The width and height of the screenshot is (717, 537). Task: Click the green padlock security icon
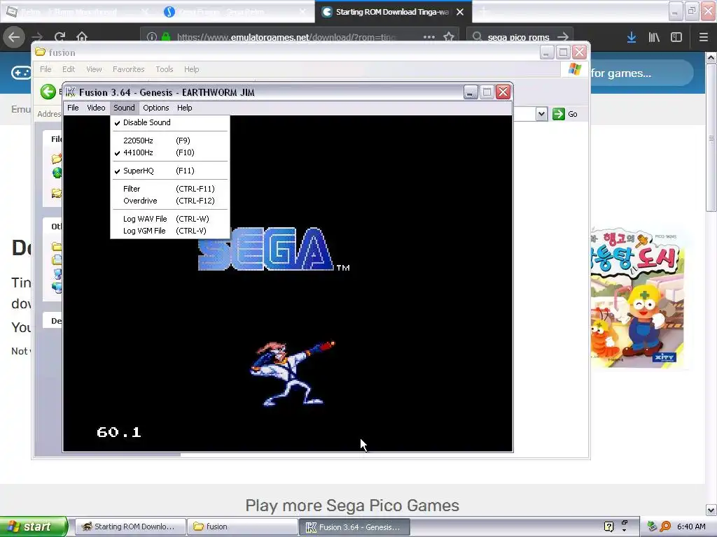click(165, 37)
